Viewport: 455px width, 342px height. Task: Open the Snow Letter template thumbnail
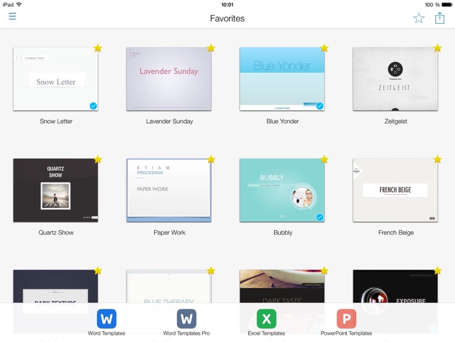(56, 79)
